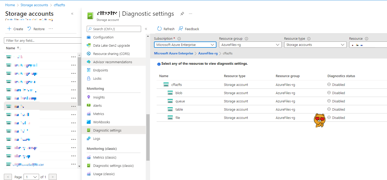Click the Diagnostics status column header
Viewport: 387px width, 180px height.
pyautogui.click(x=341, y=76)
